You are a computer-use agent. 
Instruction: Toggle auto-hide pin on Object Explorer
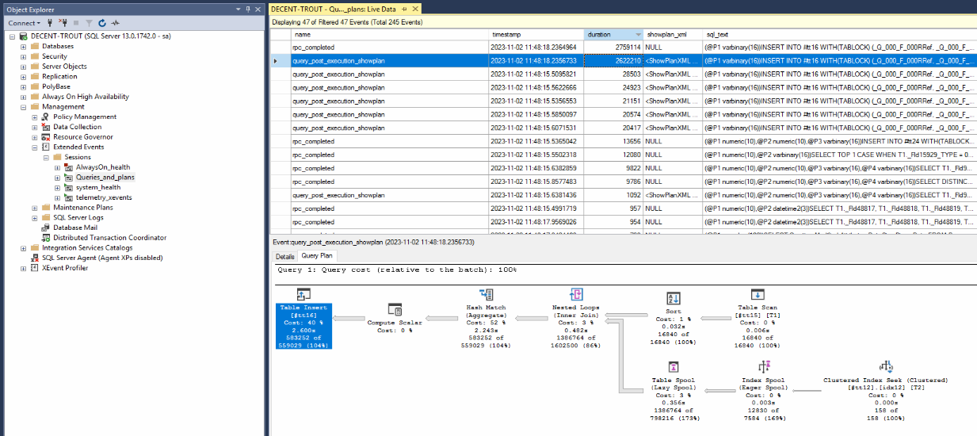click(248, 9)
